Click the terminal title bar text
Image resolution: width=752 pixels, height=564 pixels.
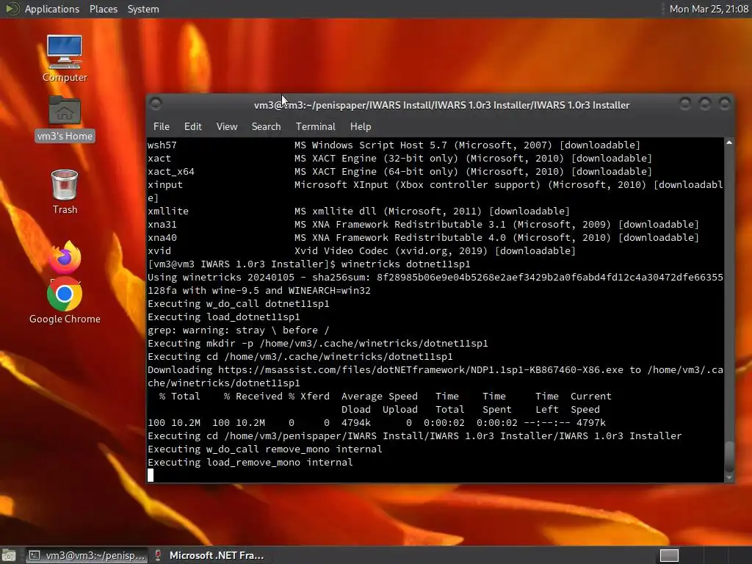(x=441, y=105)
